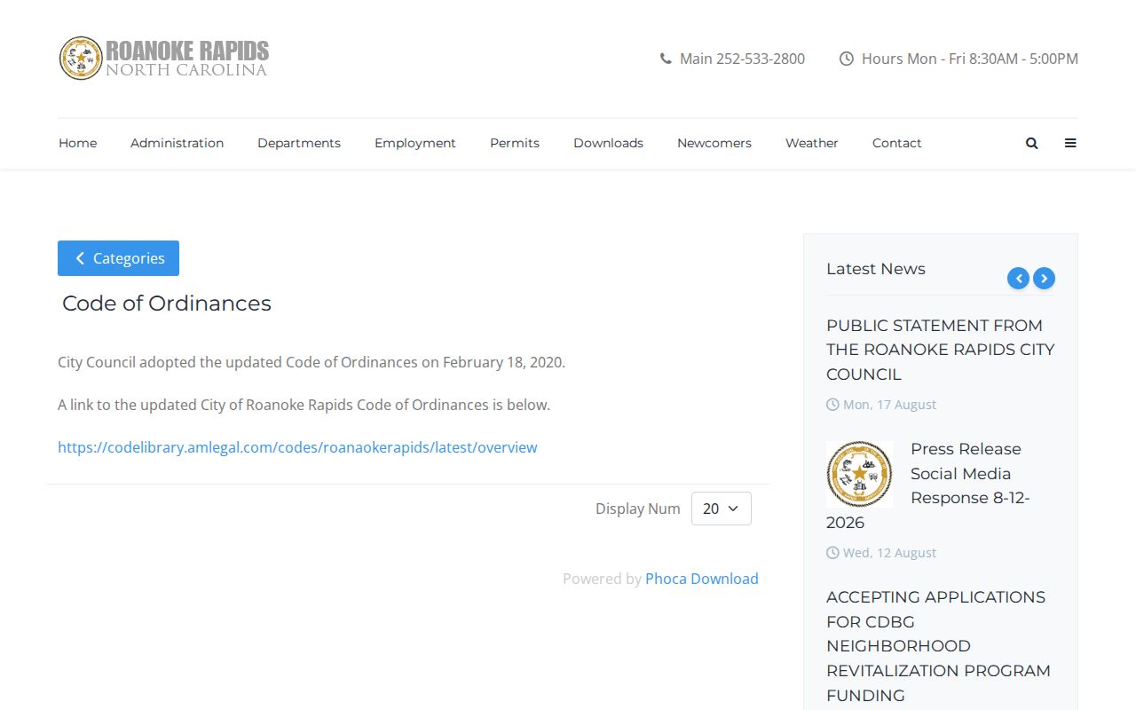This screenshot has width=1136, height=710.
Task: Show next Latest News item arrow
Action: [x=1045, y=279]
